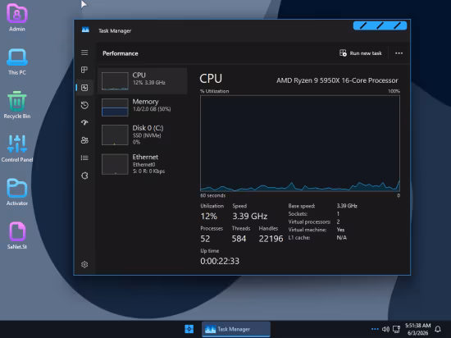
Task: Go to the Processes page icon
Action: coord(84,70)
